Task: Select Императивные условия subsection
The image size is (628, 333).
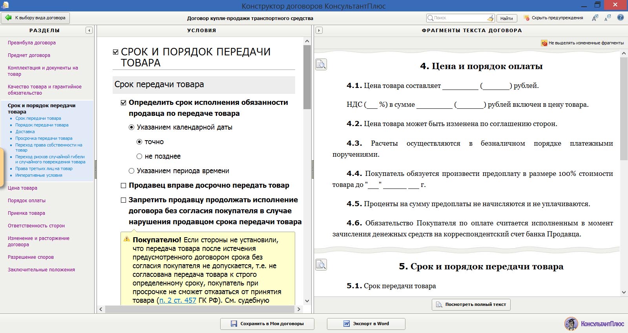Action: (39, 175)
